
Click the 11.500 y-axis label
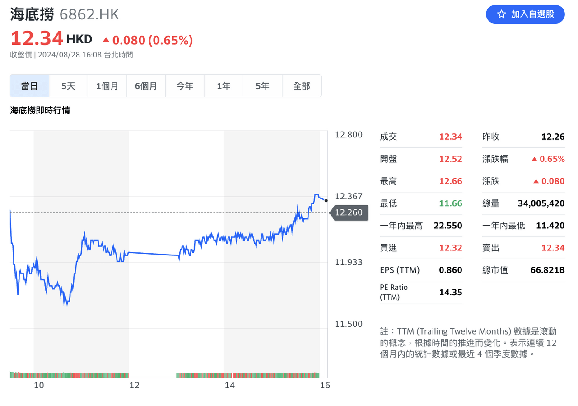tap(349, 324)
